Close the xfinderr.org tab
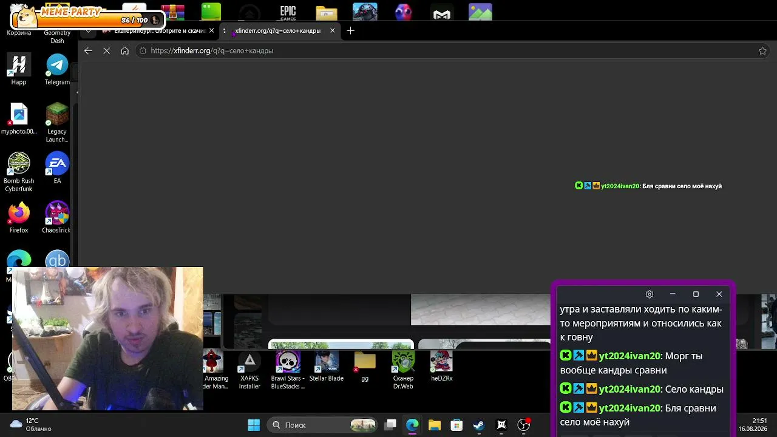Image resolution: width=777 pixels, height=437 pixels. 332,30
